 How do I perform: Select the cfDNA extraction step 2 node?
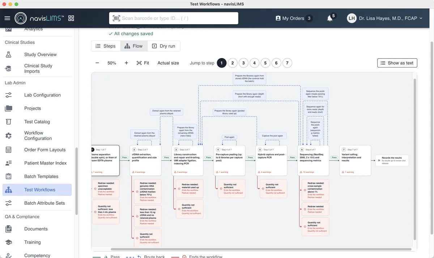[145, 161]
